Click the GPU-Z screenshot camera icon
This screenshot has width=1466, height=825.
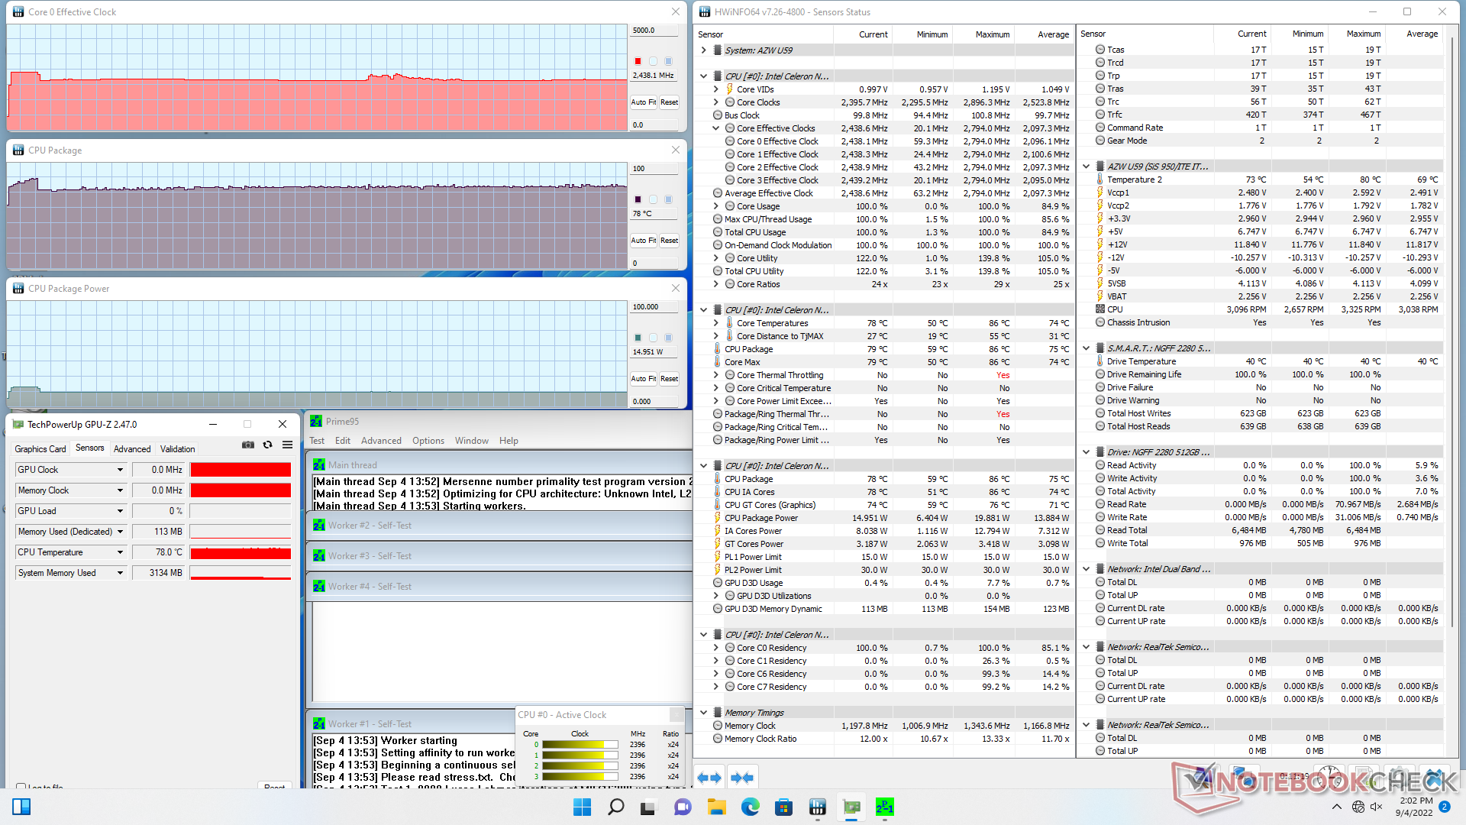[248, 445]
